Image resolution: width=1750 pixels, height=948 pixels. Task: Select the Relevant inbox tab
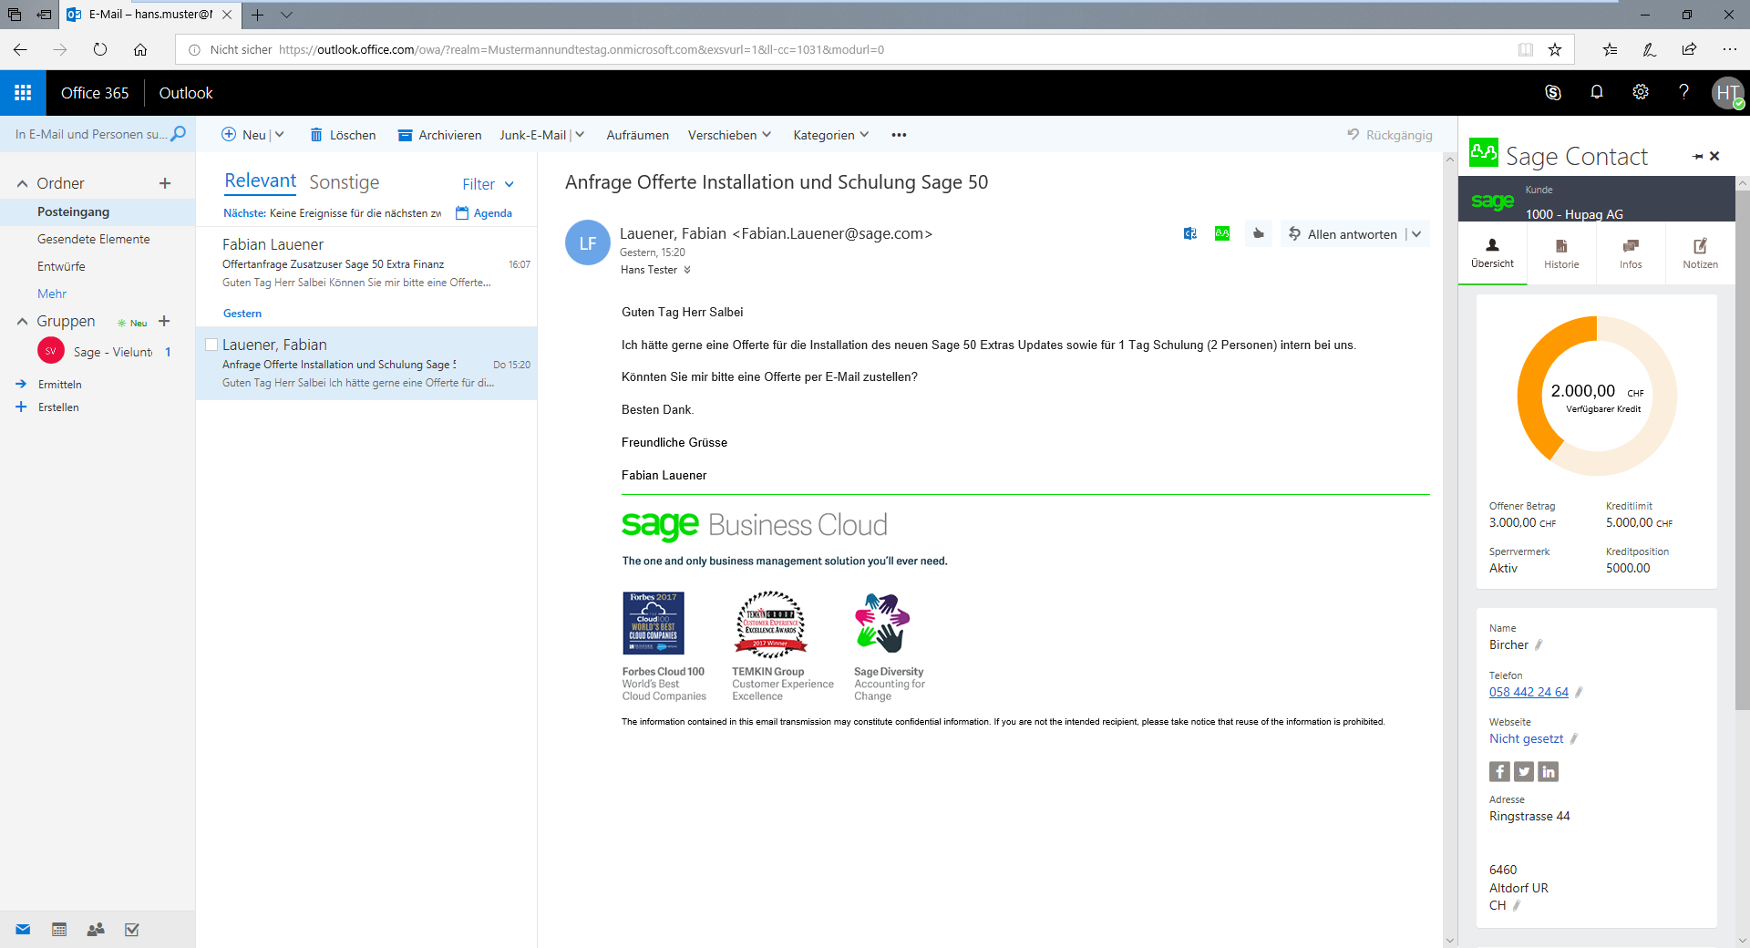(261, 181)
